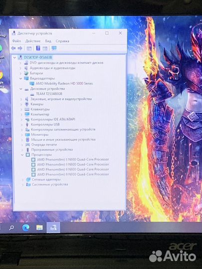This screenshot has width=202, height=269.
Task: Click the Back arrow toolbar icon
Action: pyautogui.click(x=13, y=48)
